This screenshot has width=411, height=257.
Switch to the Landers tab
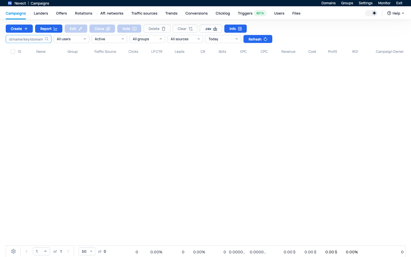(41, 13)
